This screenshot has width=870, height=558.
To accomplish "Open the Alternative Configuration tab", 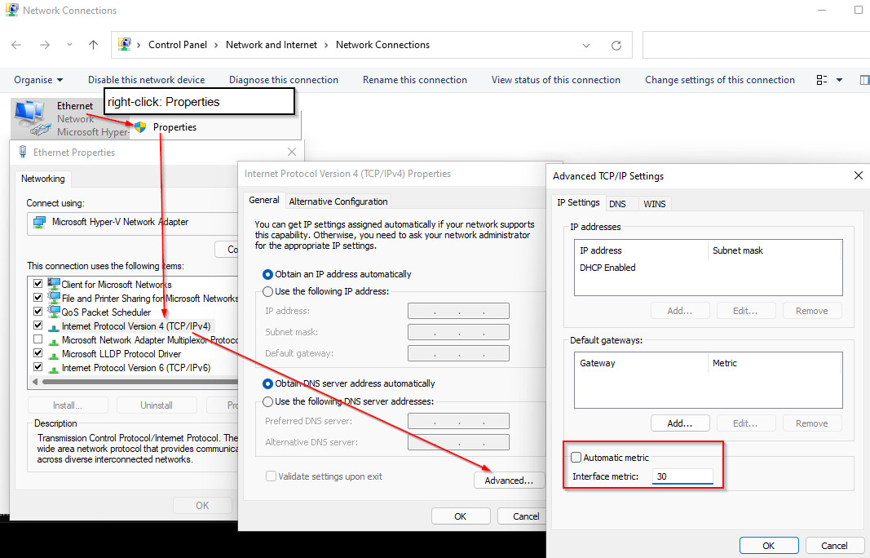I will pyautogui.click(x=338, y=201).
